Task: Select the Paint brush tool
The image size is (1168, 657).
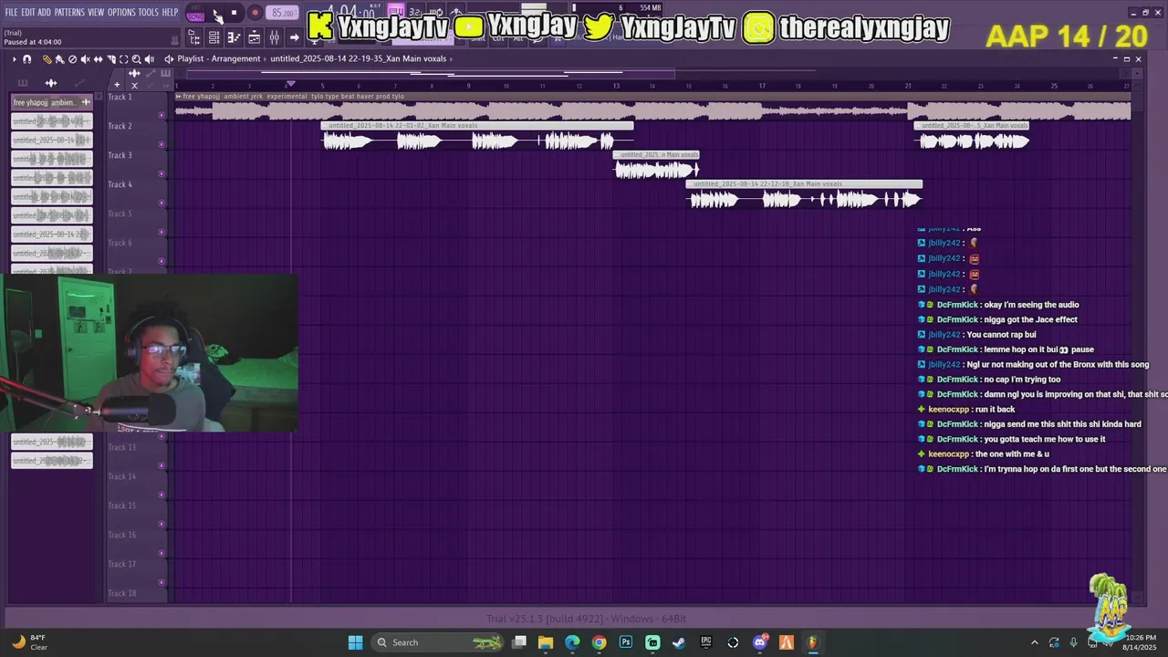Action: (x=59, y=59)
